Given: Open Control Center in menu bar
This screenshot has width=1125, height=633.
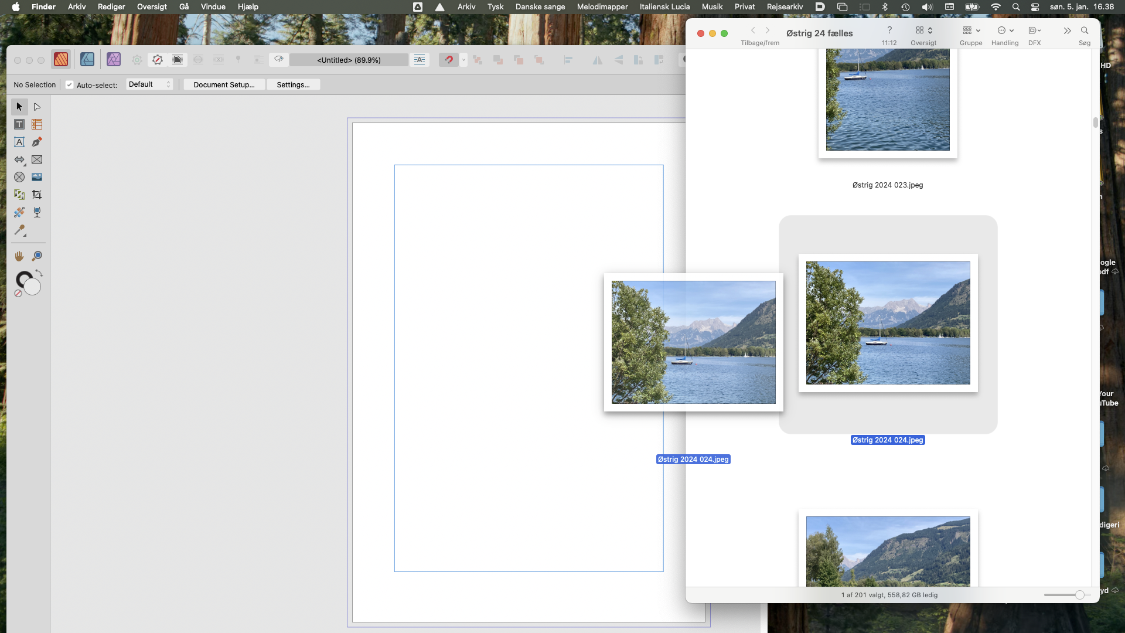Looking at the screenshot, I should click(x=1035, y=7).
